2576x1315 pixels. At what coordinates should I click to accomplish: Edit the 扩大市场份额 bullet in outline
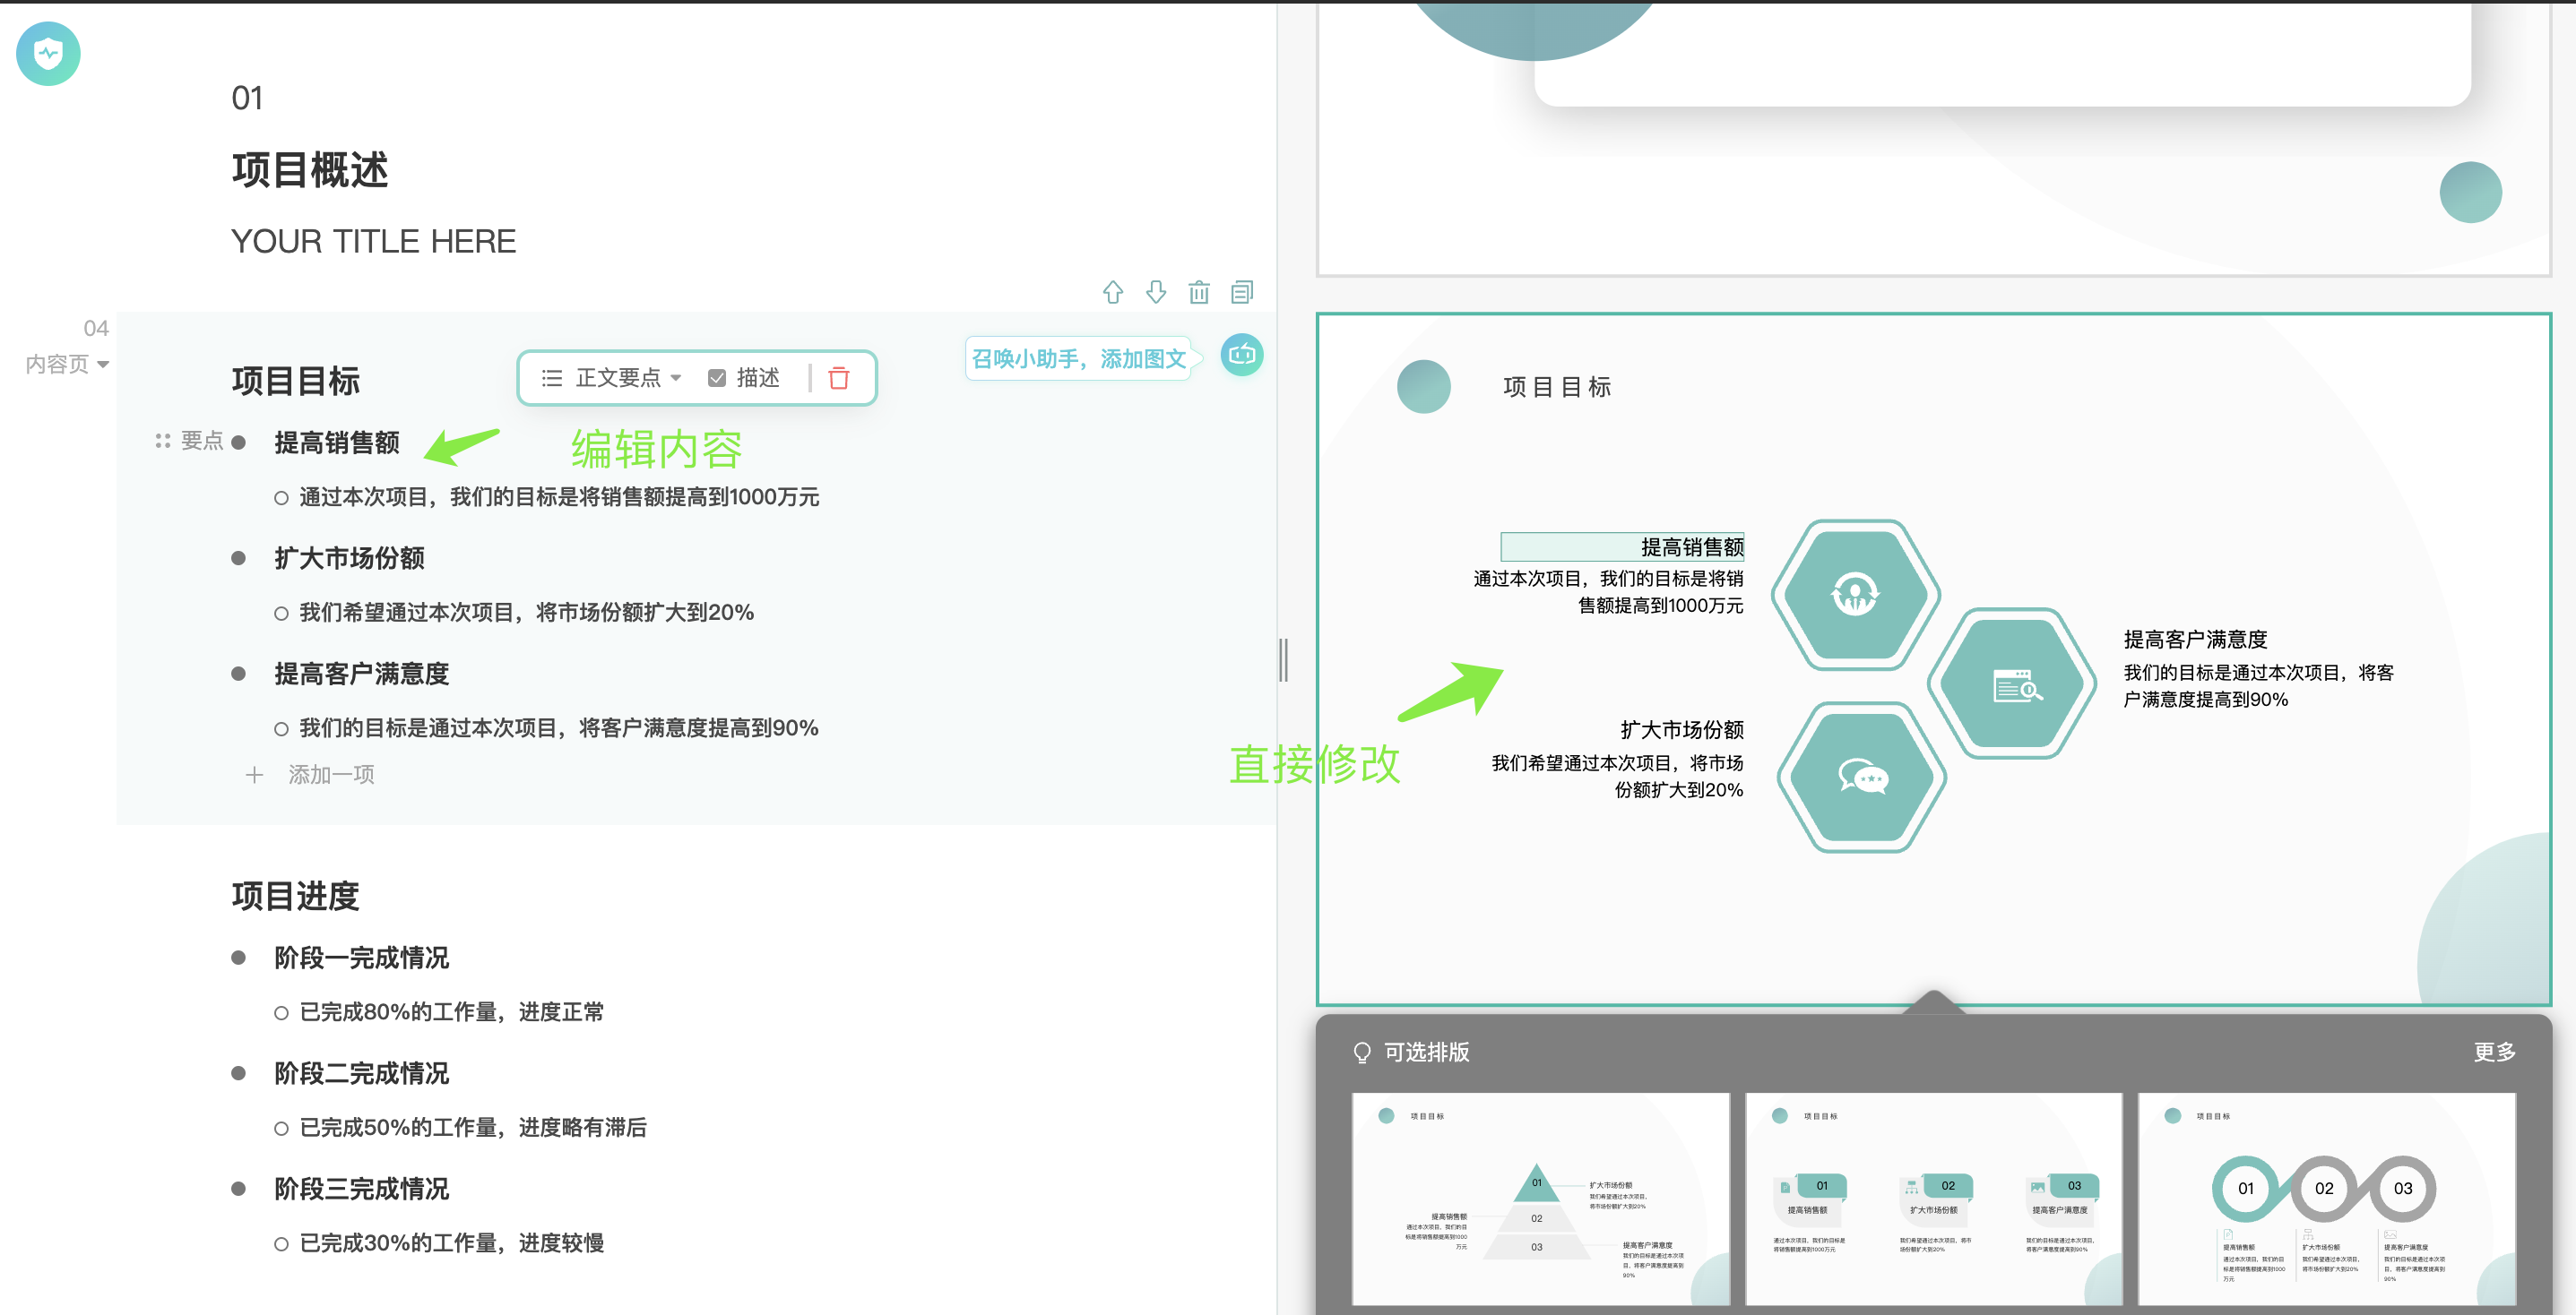349,557
